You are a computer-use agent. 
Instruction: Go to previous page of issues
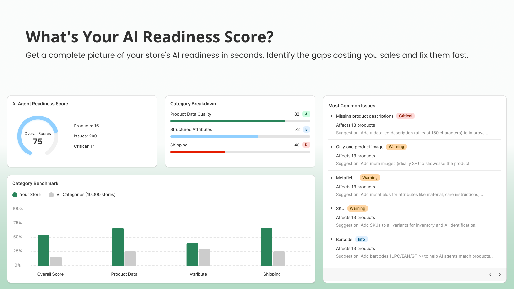[x=490, y=275]
